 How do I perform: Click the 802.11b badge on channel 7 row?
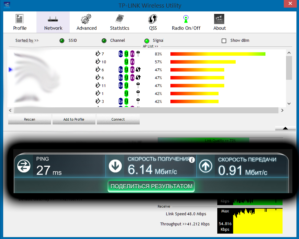[x=120, y=54]
